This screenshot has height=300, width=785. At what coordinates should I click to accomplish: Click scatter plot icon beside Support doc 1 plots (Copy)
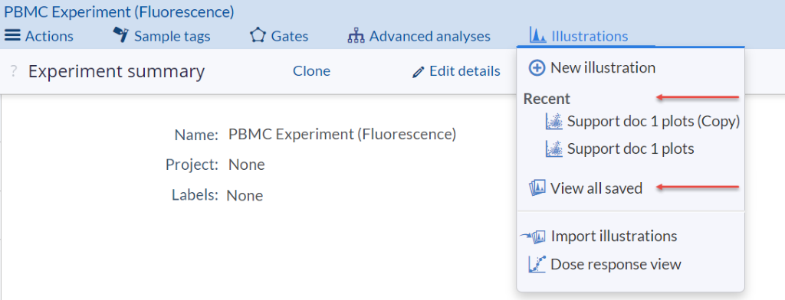[x=554, y=122]
